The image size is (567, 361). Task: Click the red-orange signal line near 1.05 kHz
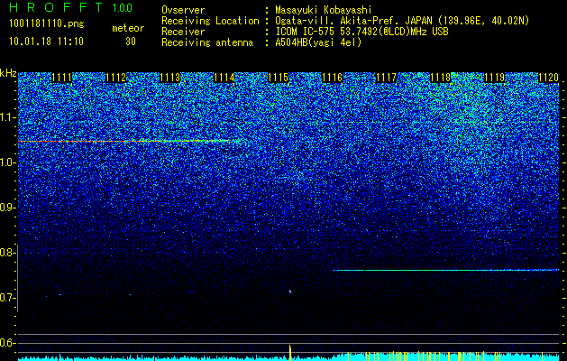click(130, 141)
